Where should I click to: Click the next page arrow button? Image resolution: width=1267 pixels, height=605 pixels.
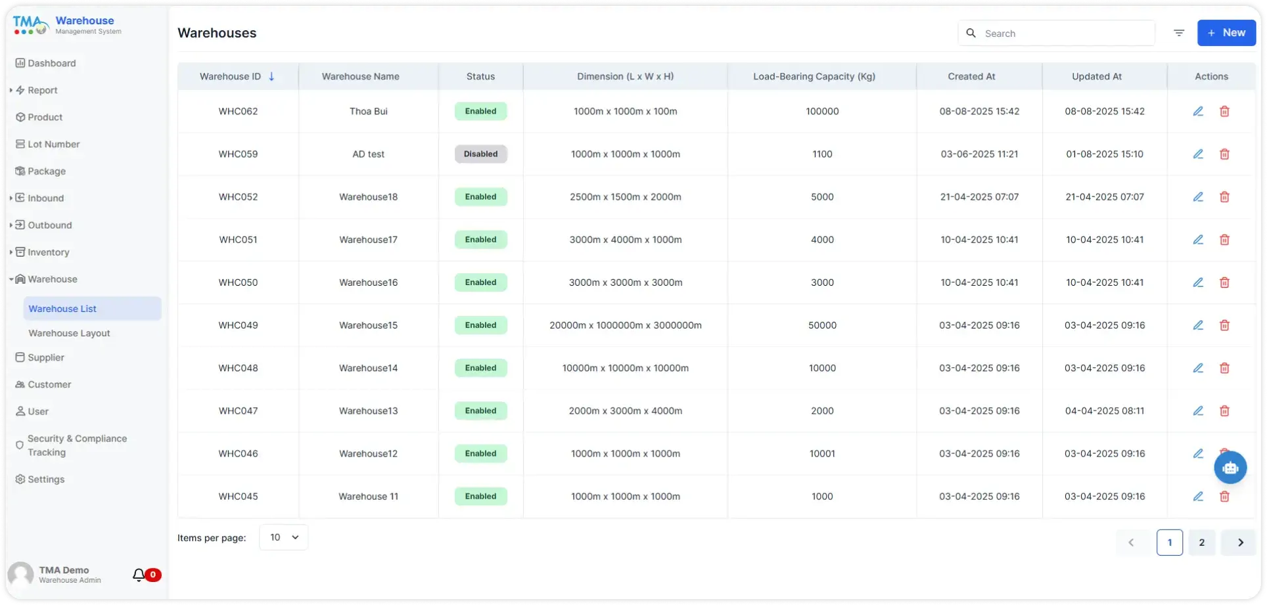click(x=1240, y=543)
